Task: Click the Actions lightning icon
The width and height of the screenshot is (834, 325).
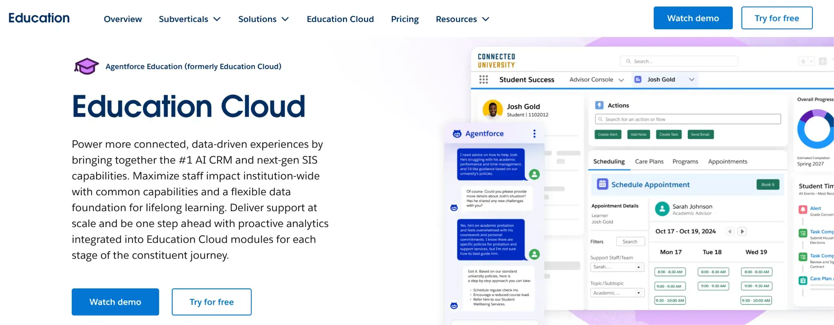Action: 599,105
